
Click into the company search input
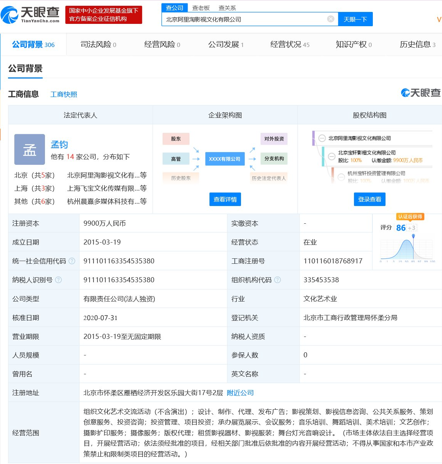point(244,19)
